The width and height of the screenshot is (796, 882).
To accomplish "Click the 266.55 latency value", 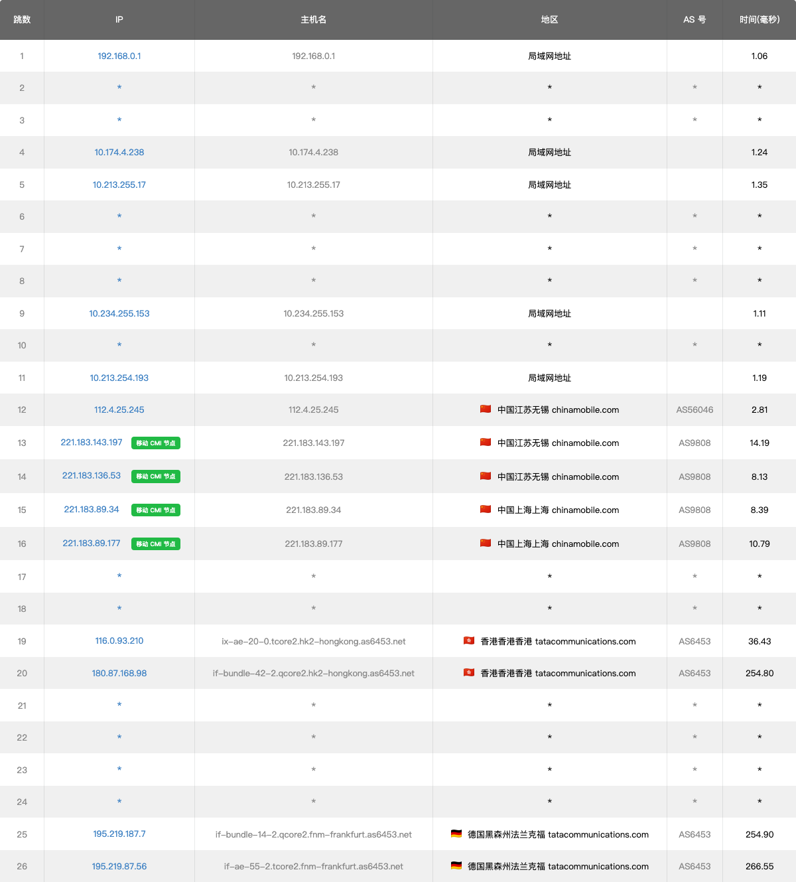I will [760, 866].
